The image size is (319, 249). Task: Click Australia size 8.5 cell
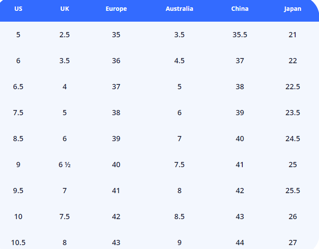[179, 217]
